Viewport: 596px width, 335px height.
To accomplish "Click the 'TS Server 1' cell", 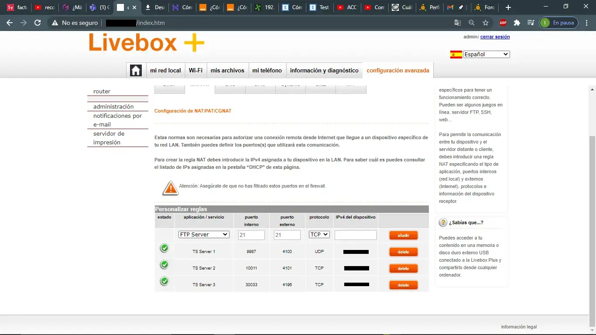I will (204, 252).
